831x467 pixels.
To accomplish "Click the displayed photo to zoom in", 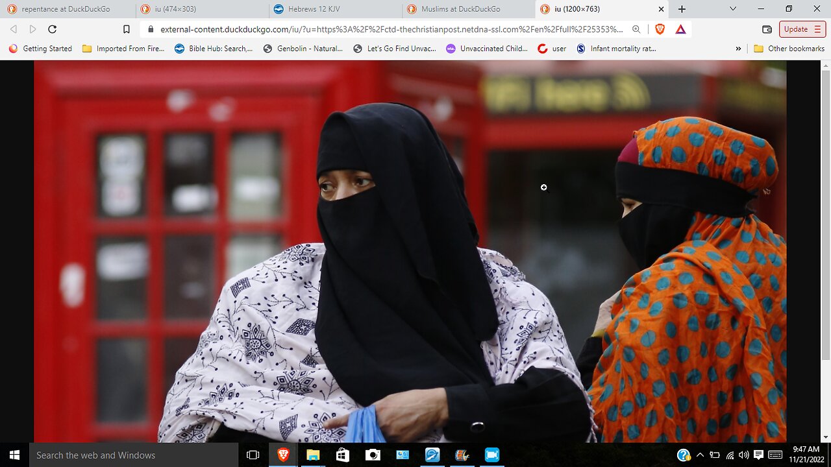I will (x=410, y=251).
